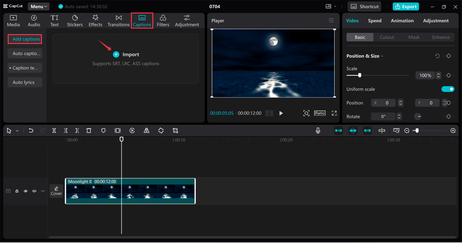Image resolution: width=462 pixels, height=243 pixels.
Task: Click Import to add caption file
Action: point(126,54)
